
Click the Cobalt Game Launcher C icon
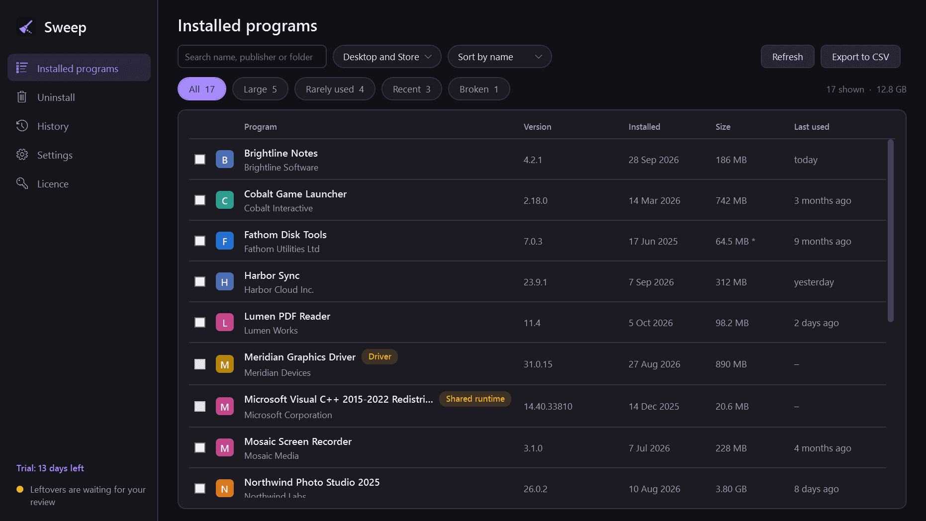pos(225,200)
